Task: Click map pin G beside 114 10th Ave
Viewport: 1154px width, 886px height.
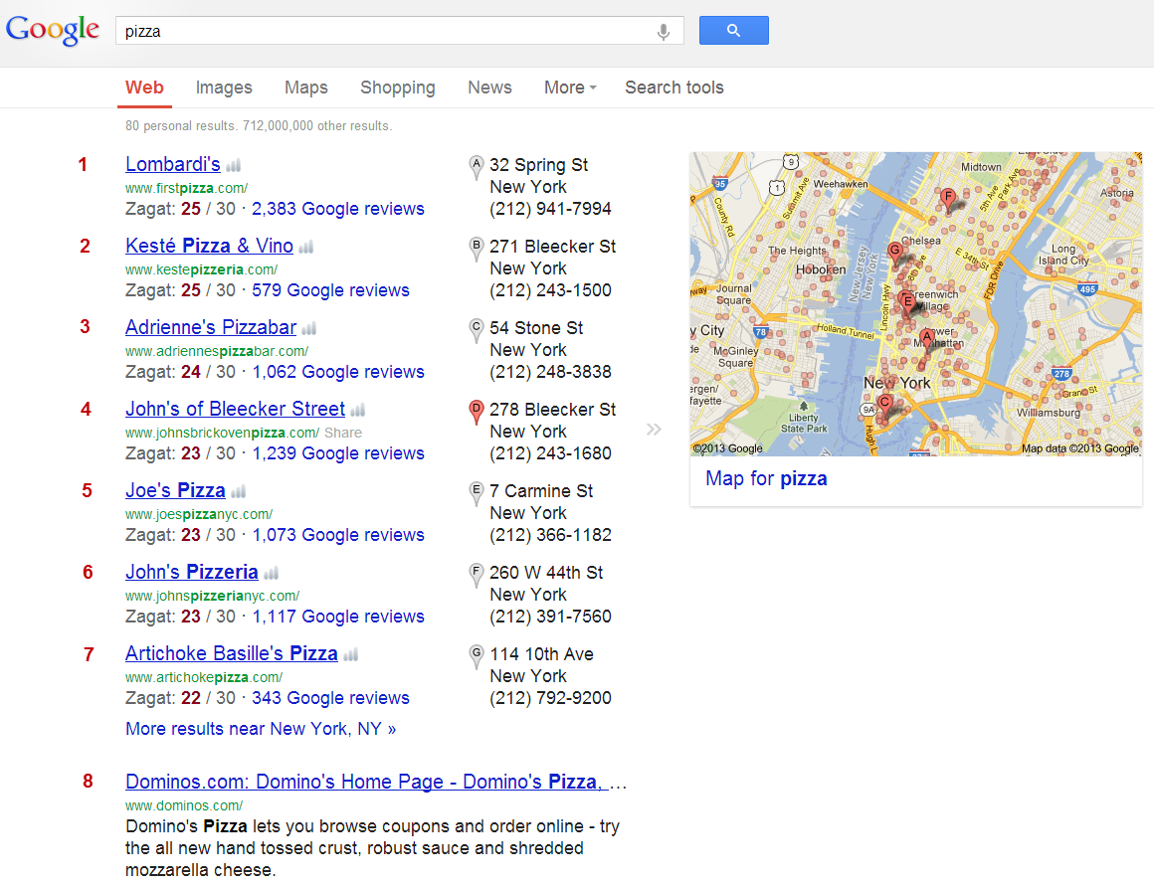Action: click(476, 656)
